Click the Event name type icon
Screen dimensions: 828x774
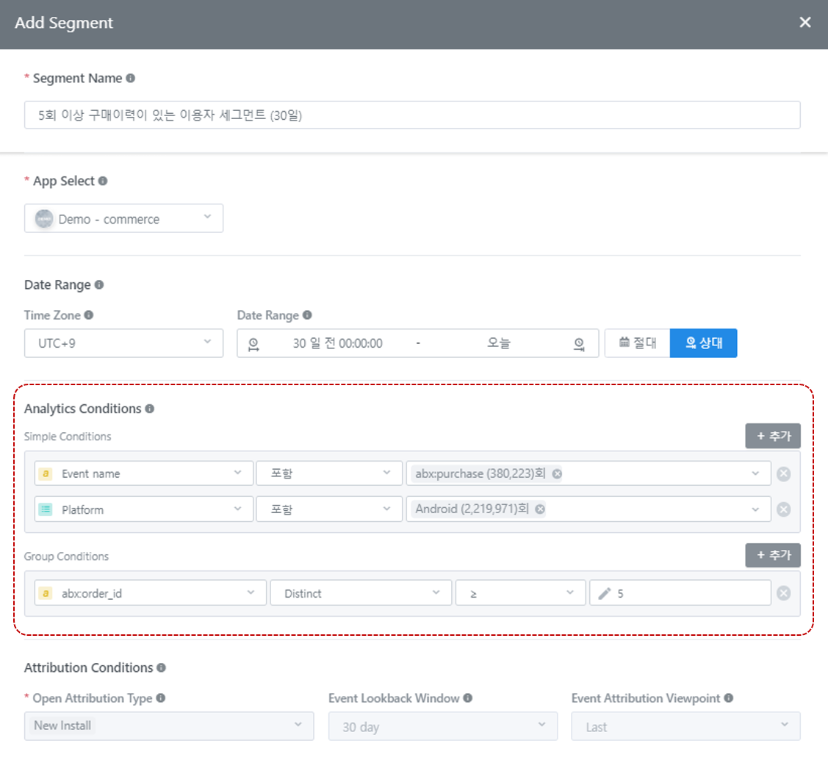pyautogui.click(x=46, y=473)
